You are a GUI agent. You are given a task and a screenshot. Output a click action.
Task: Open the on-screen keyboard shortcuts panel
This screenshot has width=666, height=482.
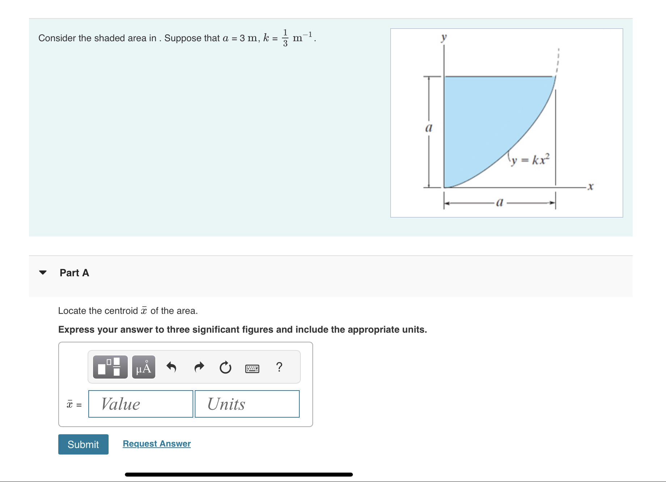point(252,368)
